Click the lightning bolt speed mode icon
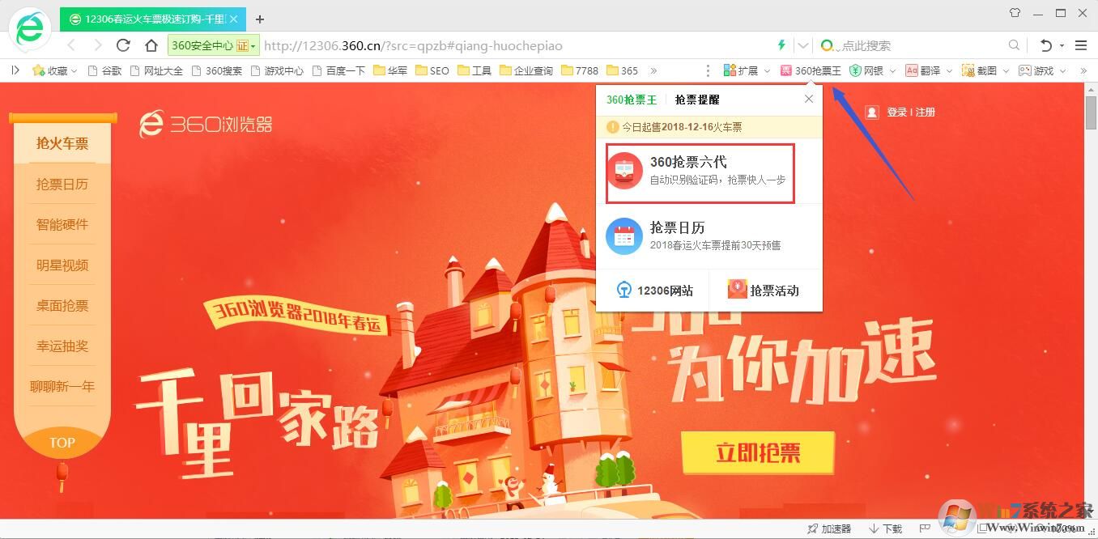 point(781,46)
